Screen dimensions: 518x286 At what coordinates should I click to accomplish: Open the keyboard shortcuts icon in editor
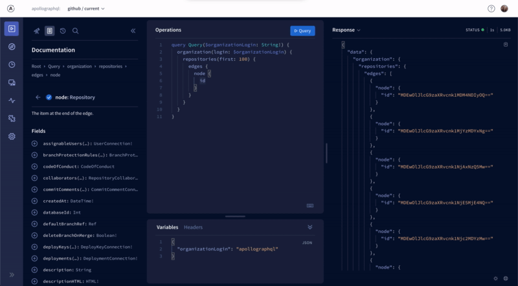pos(310,205)
